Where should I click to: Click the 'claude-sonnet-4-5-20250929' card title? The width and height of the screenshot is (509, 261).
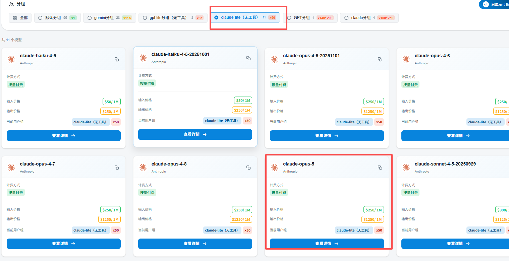pos(445,164)
